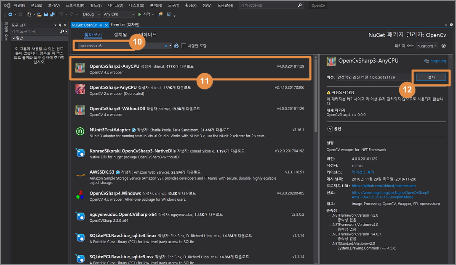The image size is (456, 265).
Task: Pin the NuGet: OpenCv tab
Action: pos(101,25)
